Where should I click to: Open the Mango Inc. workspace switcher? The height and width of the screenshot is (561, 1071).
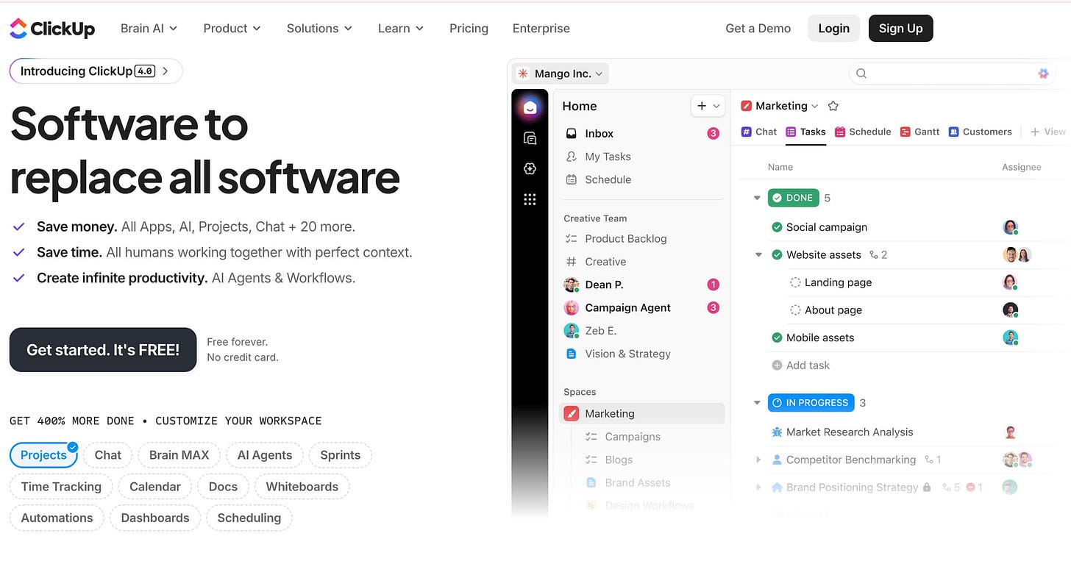click(561, 74)
